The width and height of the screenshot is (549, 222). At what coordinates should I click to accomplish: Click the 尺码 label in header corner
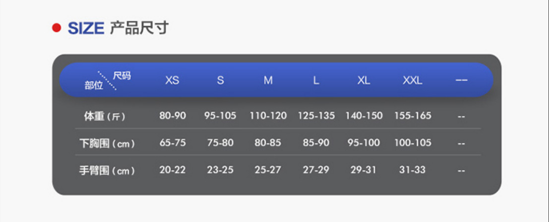pos(122,75)
